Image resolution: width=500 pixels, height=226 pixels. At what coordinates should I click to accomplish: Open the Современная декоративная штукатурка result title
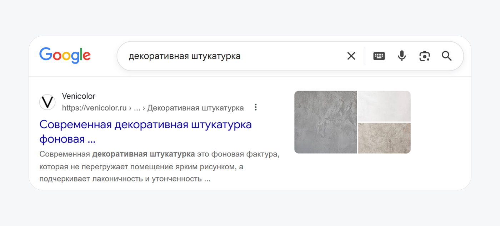(146, 132)
